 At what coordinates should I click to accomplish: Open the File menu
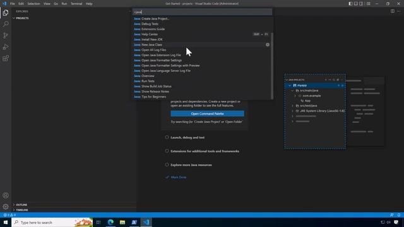(x=13, y=4)
